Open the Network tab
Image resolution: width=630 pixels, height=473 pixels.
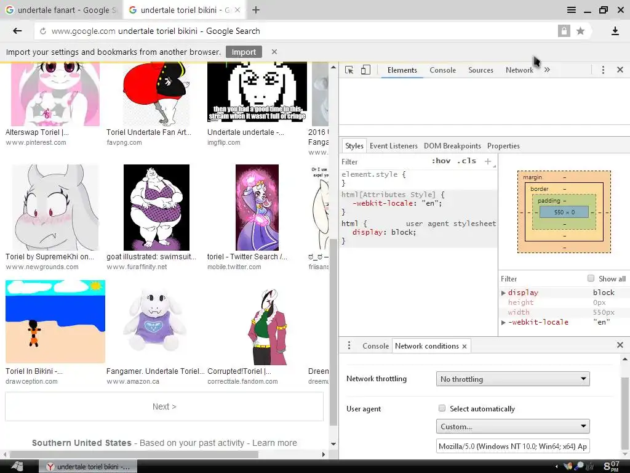point(519,70)
